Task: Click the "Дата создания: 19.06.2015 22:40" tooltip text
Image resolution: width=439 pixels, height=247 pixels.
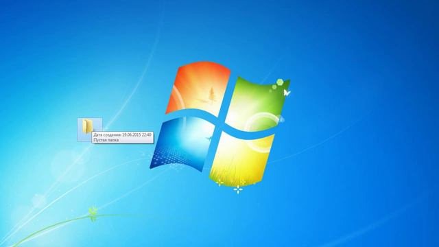Action: pyautogui.click(x=122, y=134)
